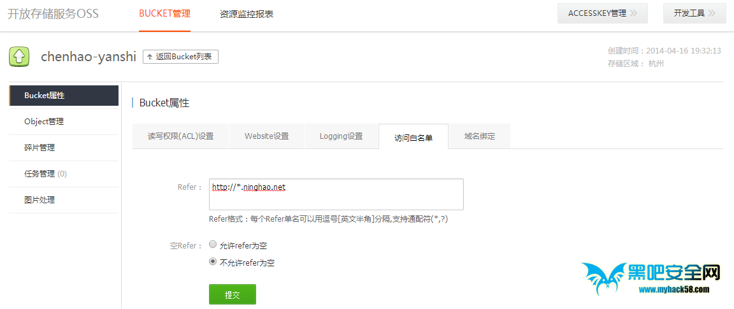The width and height of the screenshot is (734, 309).
Task: Click the green bucket upload arrow icon
Action: point(19,57)
